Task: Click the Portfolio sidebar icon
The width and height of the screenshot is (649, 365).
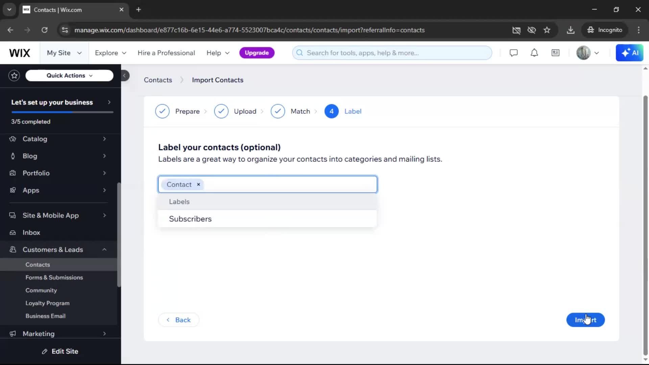Action: click(13, 173)
